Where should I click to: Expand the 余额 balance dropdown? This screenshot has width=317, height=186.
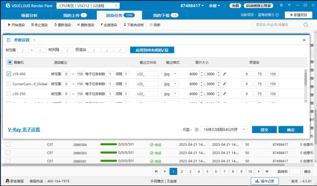tap(214, 6)
